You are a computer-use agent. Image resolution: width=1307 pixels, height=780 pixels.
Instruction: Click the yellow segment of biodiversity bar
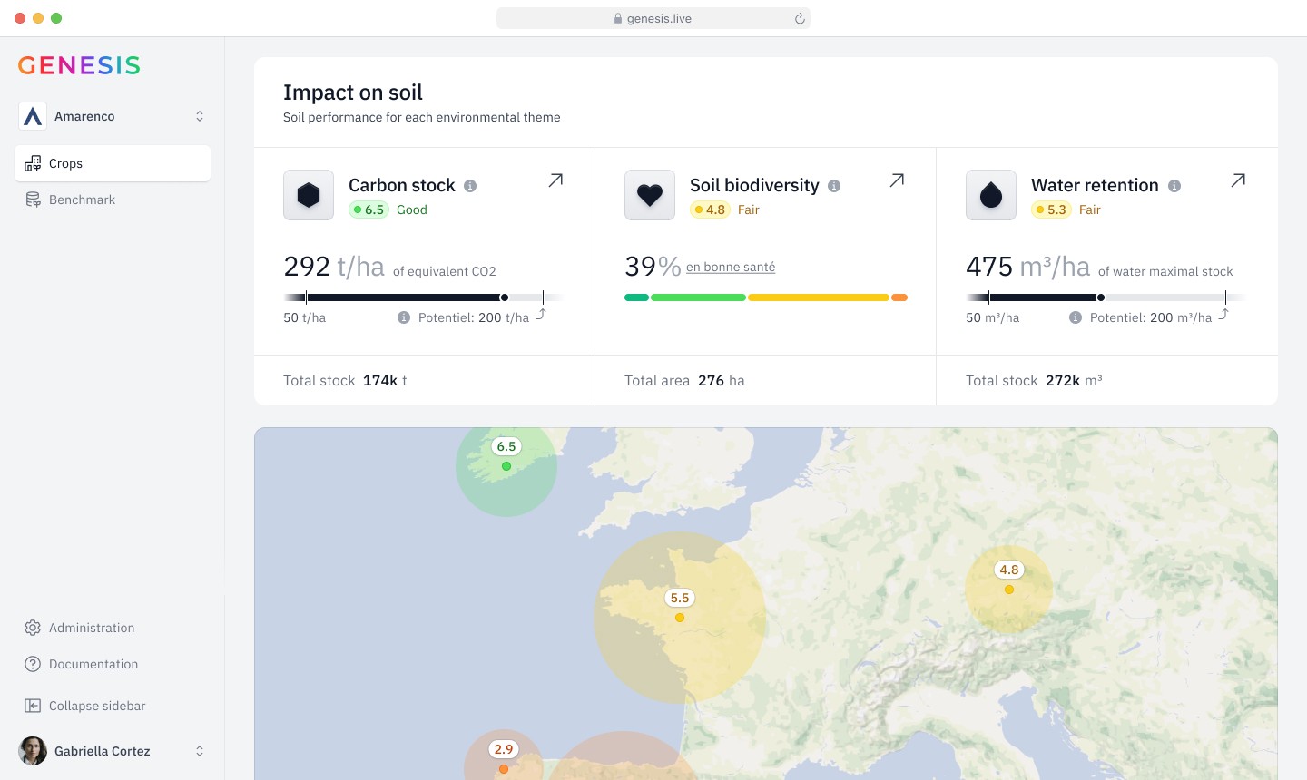818,297
